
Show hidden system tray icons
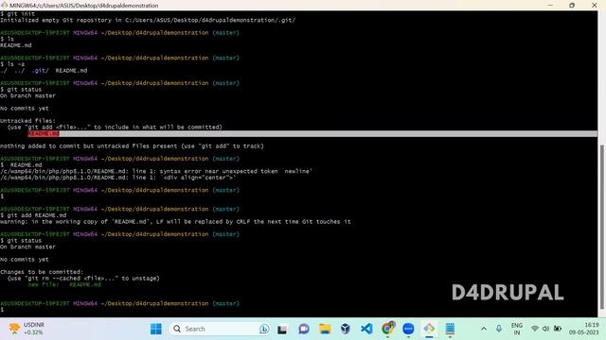click(484, 329)
